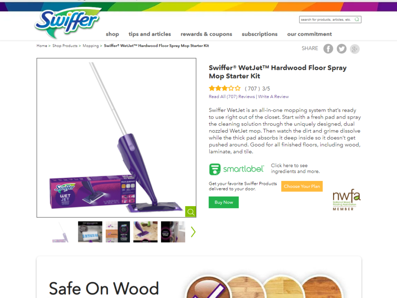397x298 pixels.
Task: Open the Swiffer logo homepage
Action: 68,23
